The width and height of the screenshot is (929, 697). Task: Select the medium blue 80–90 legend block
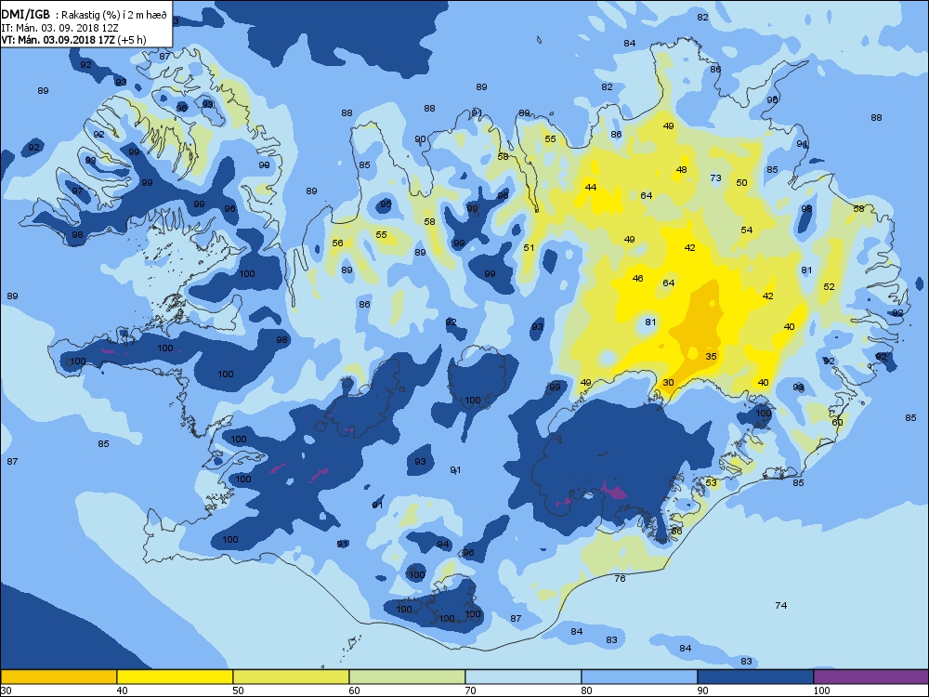point(639,677)
